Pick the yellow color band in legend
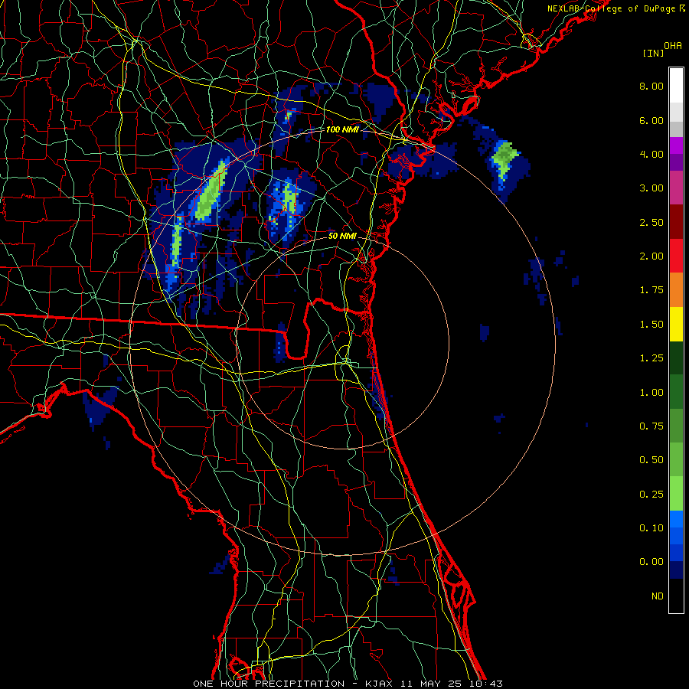This screenshot has height=689, width=689. pos(676,325)
